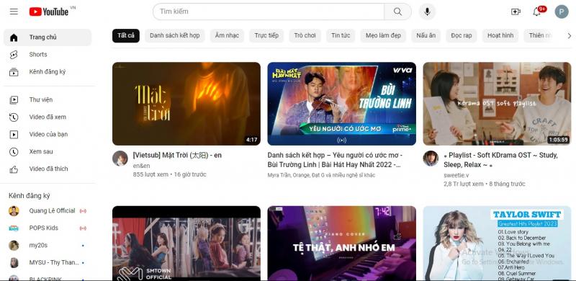576x281 pixels.
Task: Open the hamburger guide menu
Action: pos(14,12)
